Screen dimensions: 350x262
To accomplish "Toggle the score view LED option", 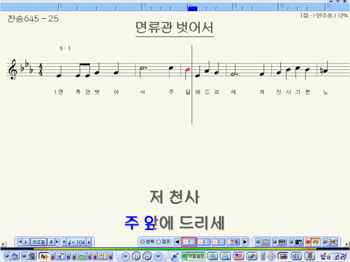I will 258,242.
